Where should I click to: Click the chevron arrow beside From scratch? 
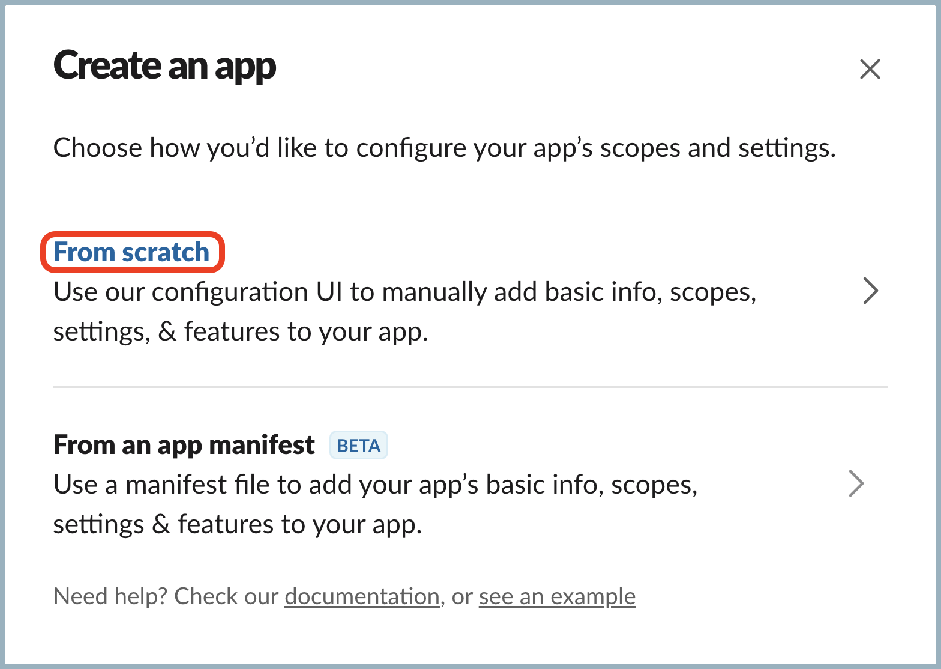point(870,291)
